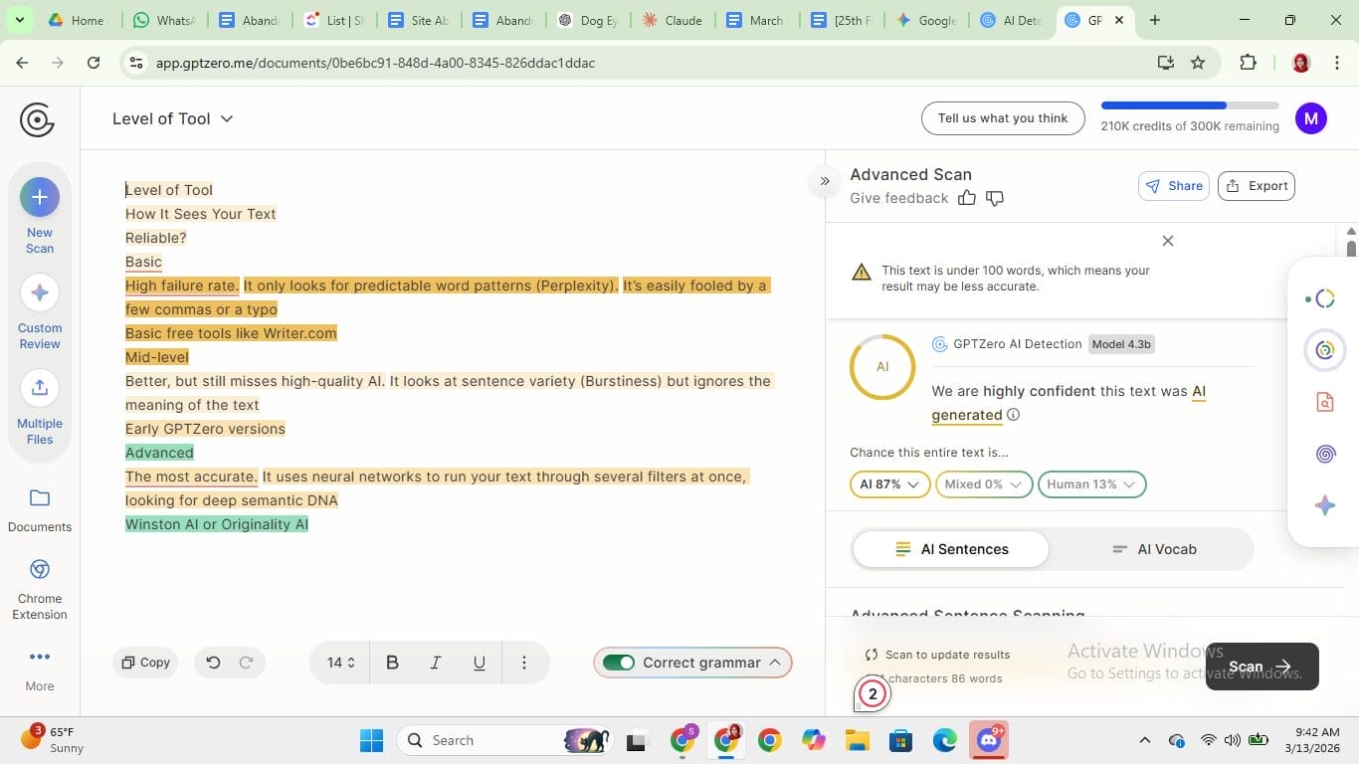Viewport: 1359px width, 764px height.
Task: Click the GPTZero logo in sidebar
Action: [37, 119]
